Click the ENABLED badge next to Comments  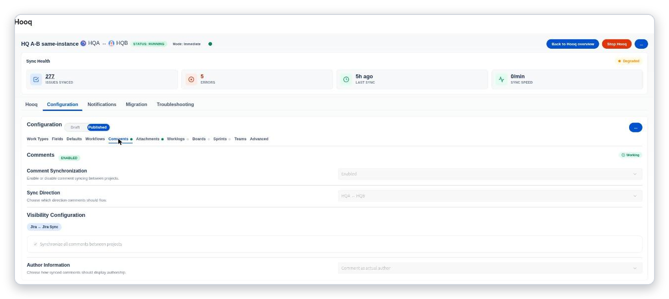69,158
